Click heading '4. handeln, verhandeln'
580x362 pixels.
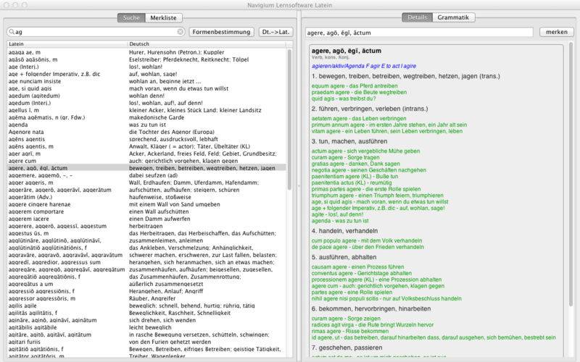344,231
